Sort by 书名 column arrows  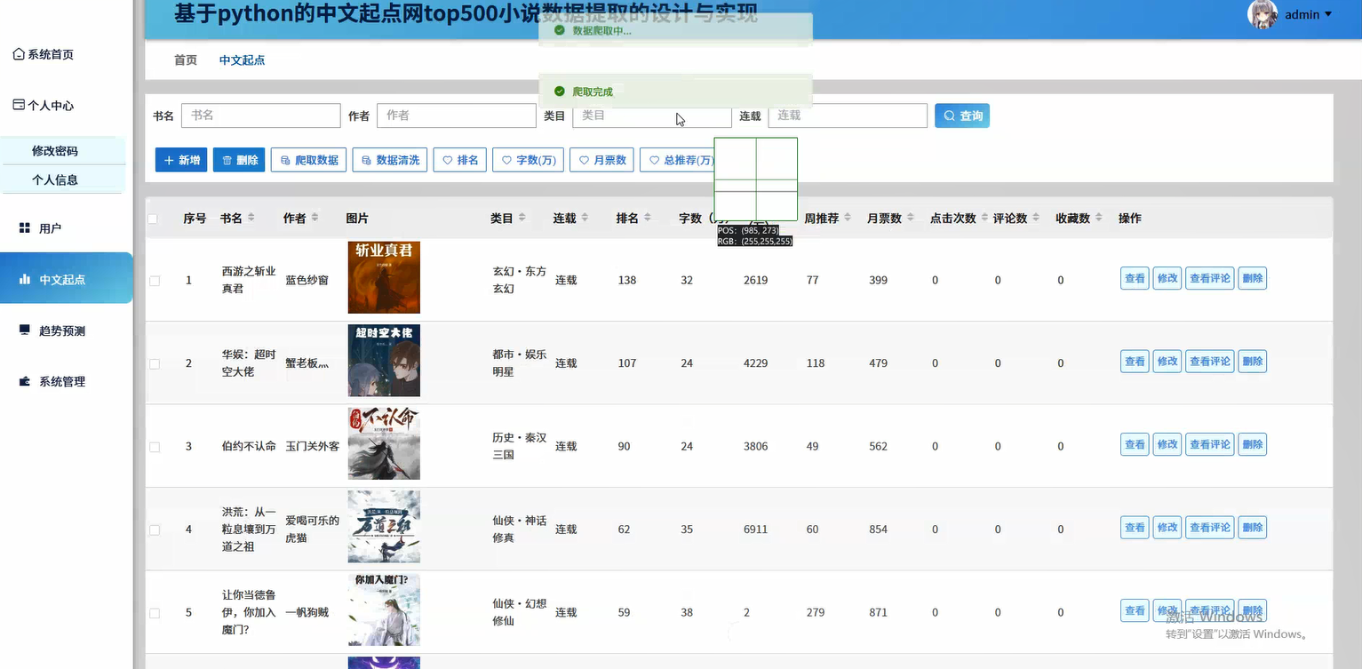click(x=251, y=218)
